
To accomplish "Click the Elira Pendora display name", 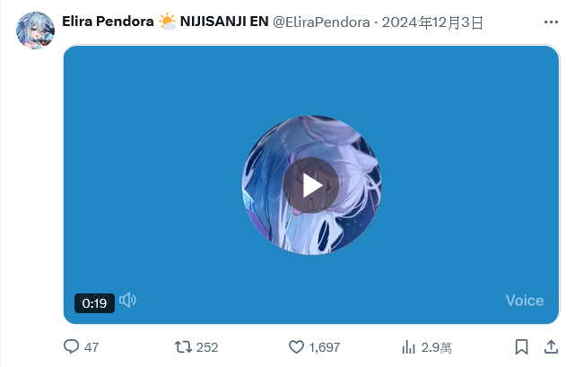I will coord(108,22).
